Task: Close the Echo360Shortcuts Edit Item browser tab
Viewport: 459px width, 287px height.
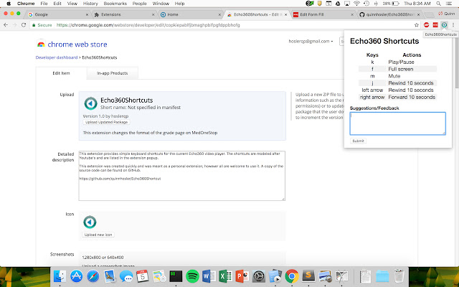Action: click(x=285, y=14)
